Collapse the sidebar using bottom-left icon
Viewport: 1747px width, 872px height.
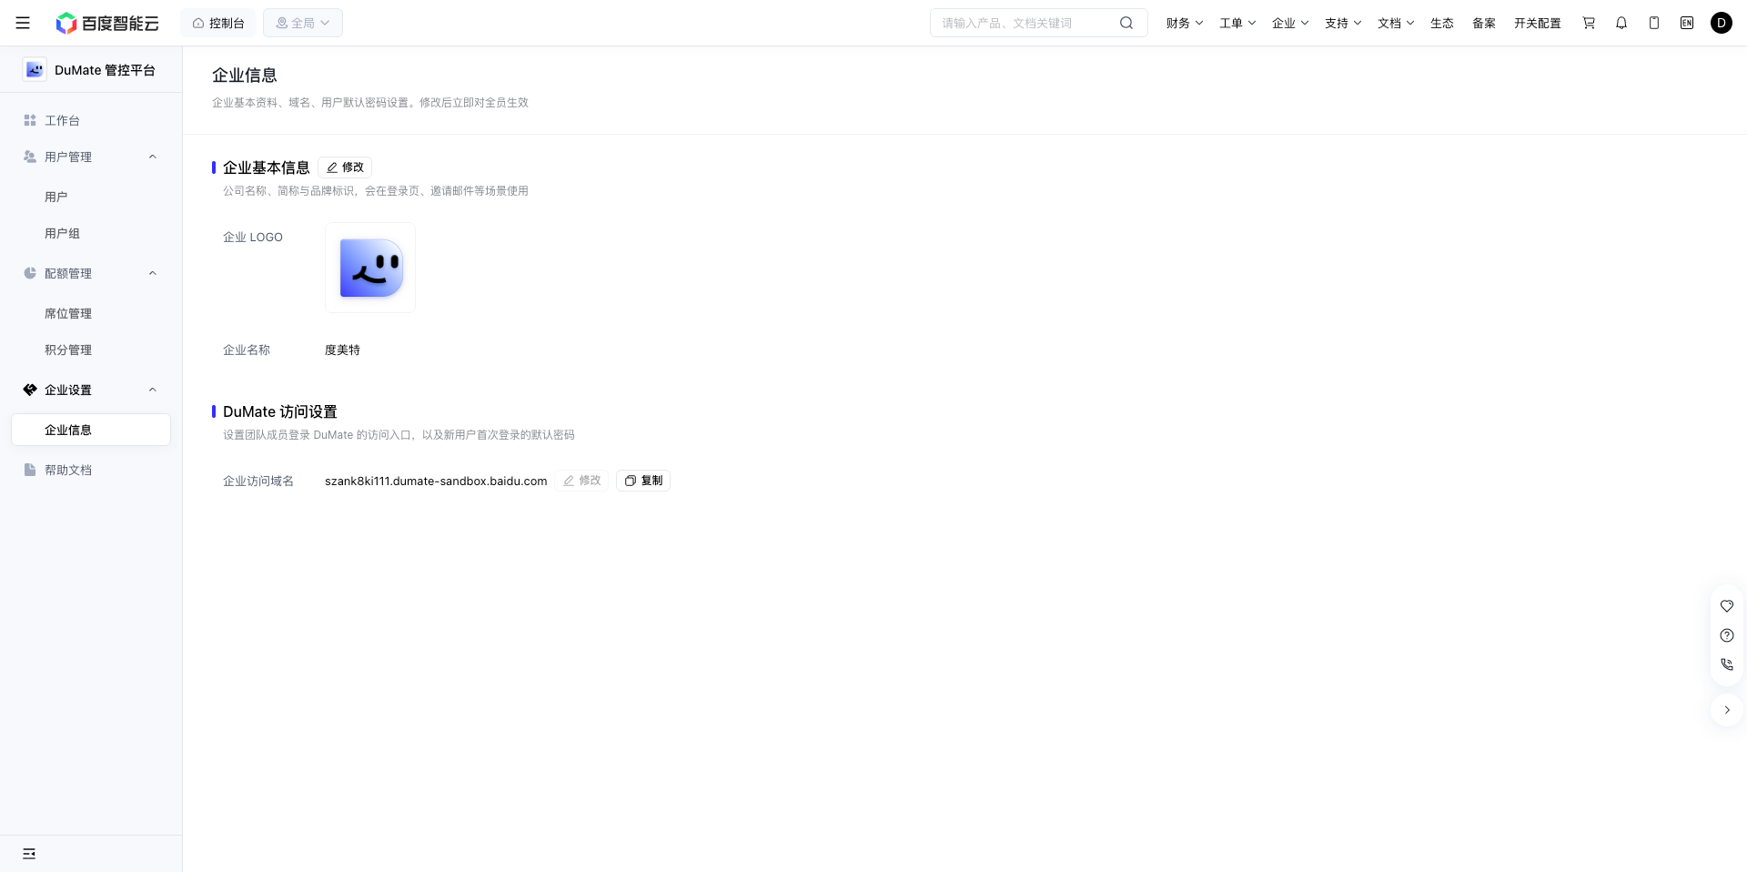pyautogui.click(x=29, y=854)
